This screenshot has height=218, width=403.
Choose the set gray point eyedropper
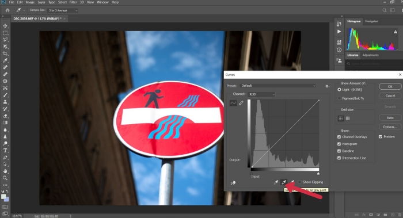pyautogui.click(x=284, y=182)
